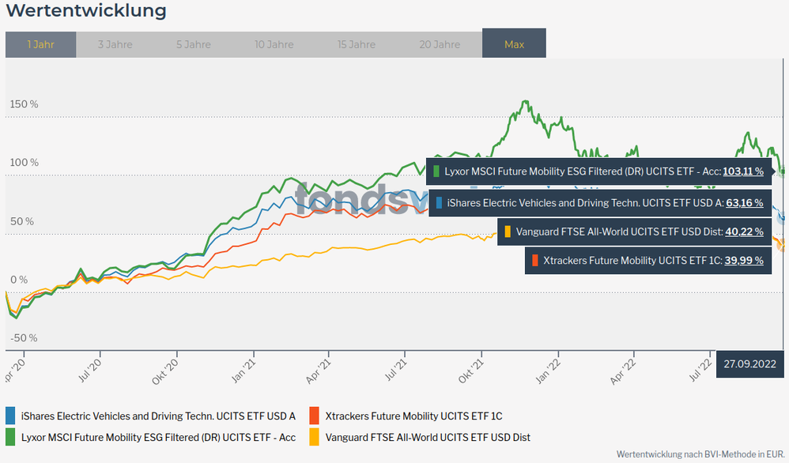Viewport: 789px width, 463px height.
Task: Toggle the iShares Electric Vehicles legend label
Action: 158,416
